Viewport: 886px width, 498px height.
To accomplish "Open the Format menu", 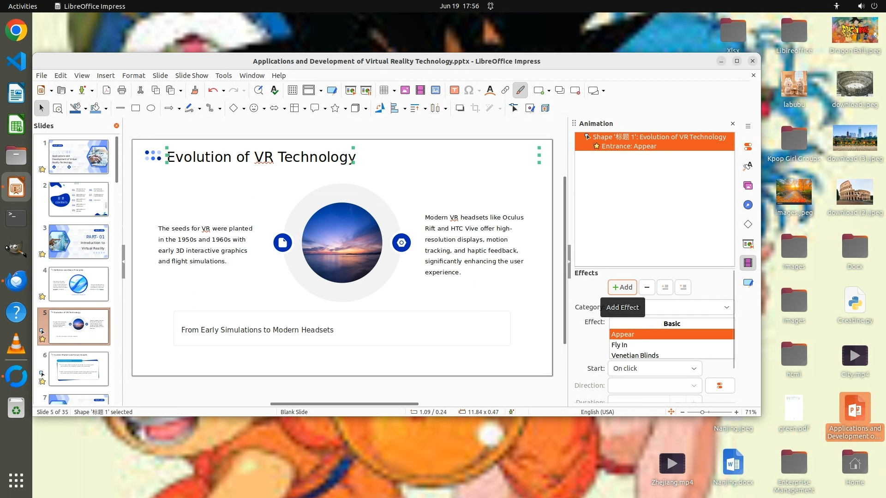I will tap(133, 76).
